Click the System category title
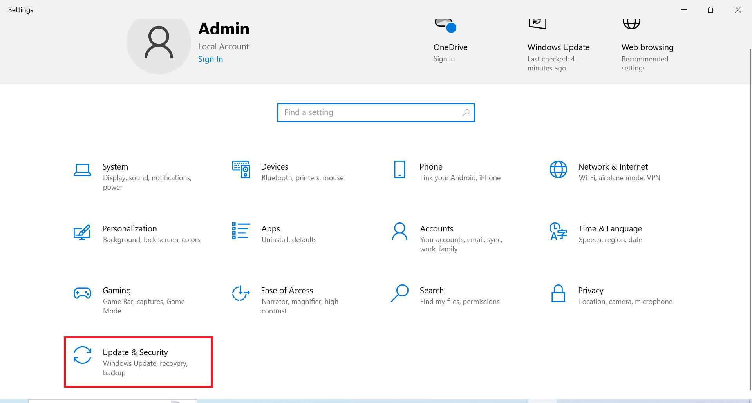752x403 pixels. tap(115, 167)
